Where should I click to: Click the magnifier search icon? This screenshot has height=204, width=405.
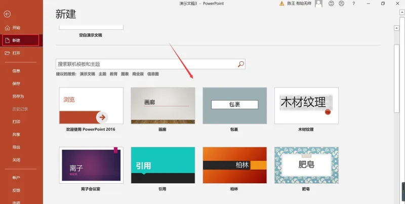coord(241,64)
